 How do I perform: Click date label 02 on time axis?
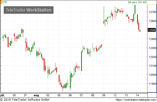[48, 95]
